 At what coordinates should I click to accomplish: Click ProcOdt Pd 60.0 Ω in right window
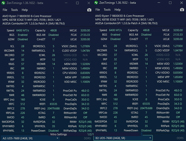click(178, 95)
